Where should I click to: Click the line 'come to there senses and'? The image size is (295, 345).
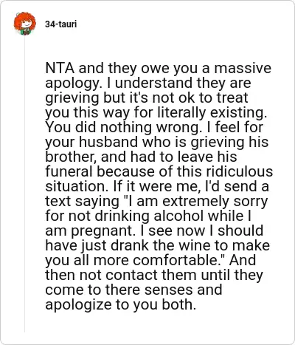(x=133, y=290)
